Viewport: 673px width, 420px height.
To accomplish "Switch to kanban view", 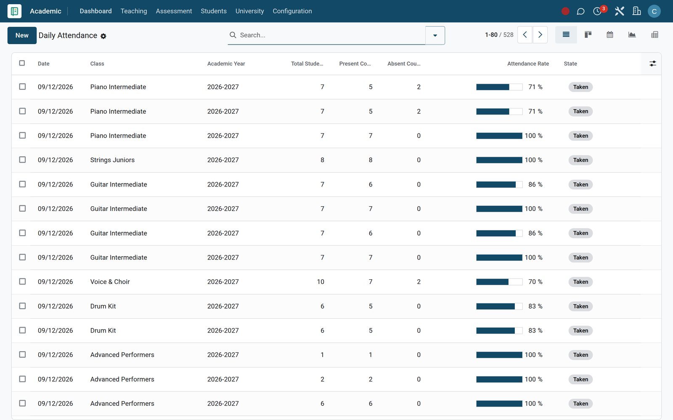I will click(x=588, y=35).
